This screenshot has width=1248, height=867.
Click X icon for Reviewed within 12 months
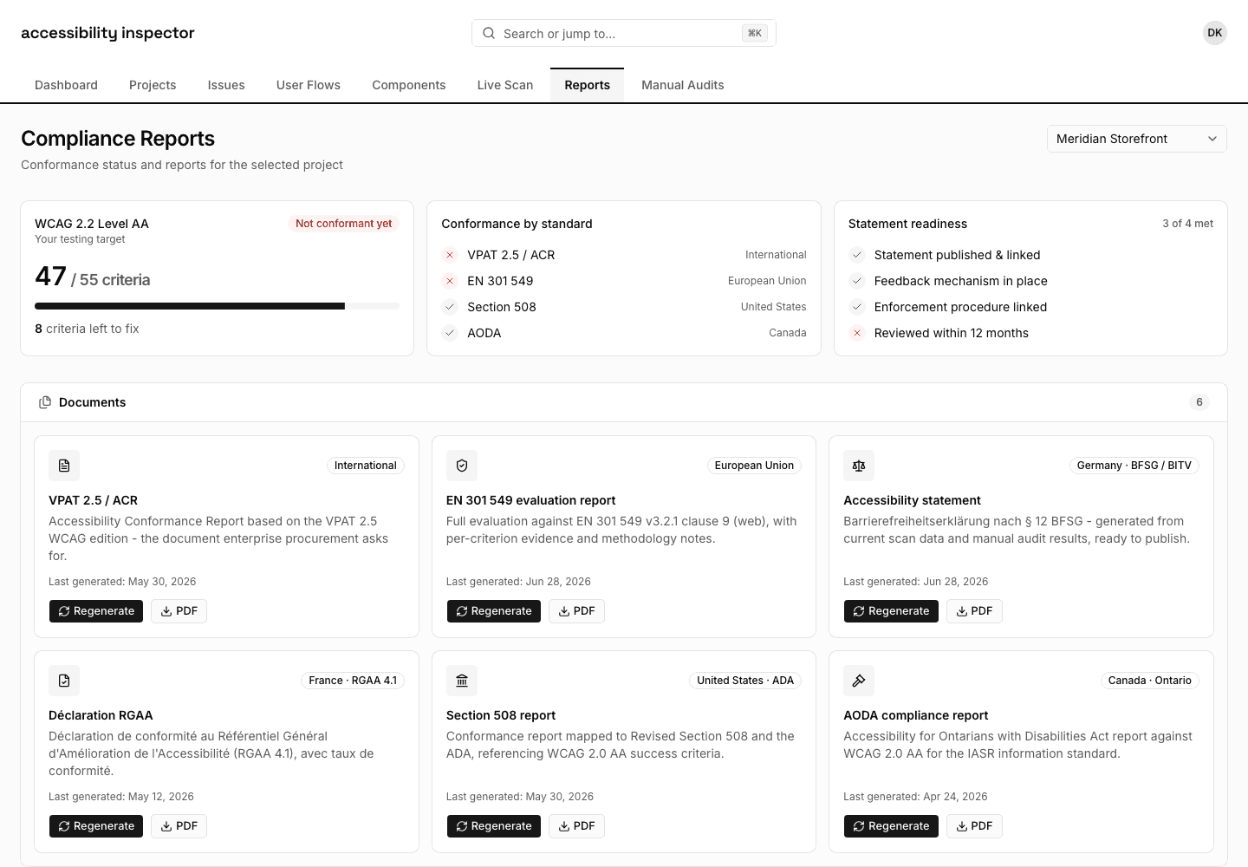pyautogui.click(x=857, y=333)
